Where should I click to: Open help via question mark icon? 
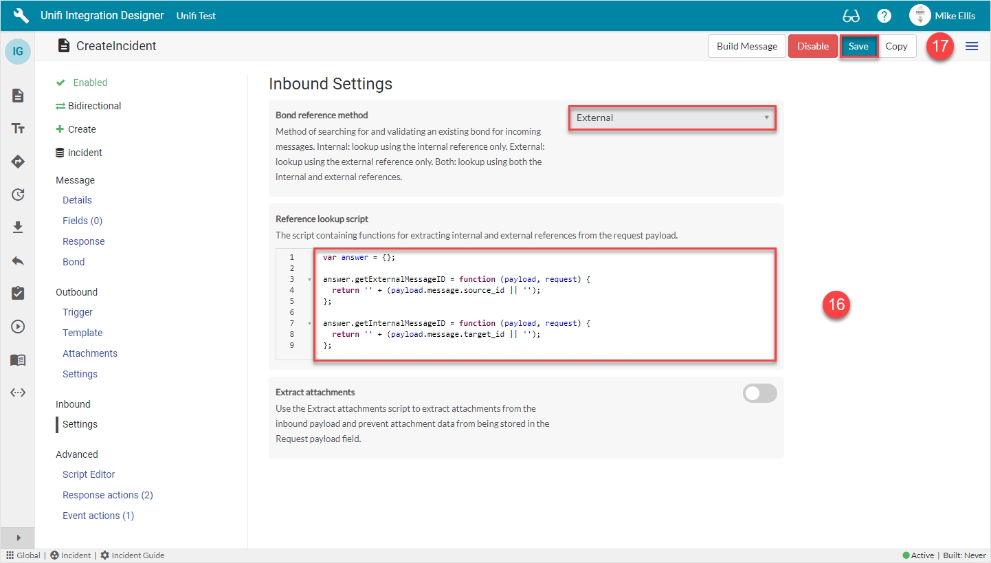click(884, 16)
